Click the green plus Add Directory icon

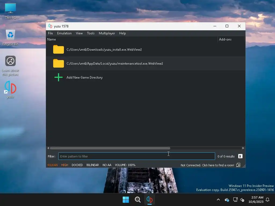58,77
